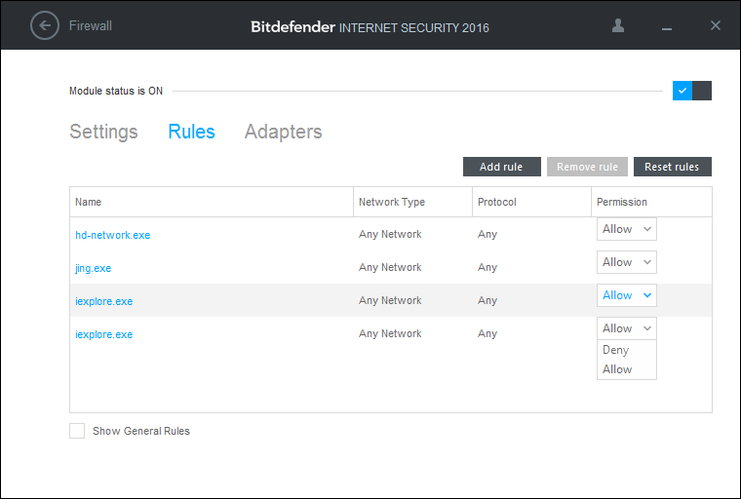The height and width of the screenshot is (499, 741).
Task: Minimize the Bitdefender window
Action: tap(667, 29)
